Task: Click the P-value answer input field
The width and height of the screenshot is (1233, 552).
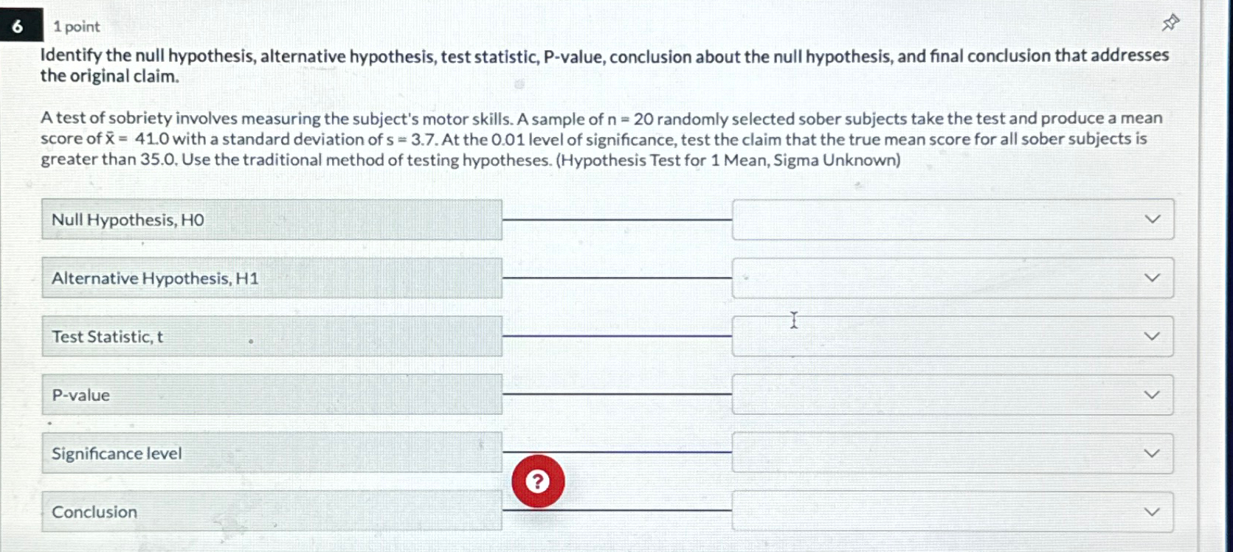Action: tap(922, 394)
